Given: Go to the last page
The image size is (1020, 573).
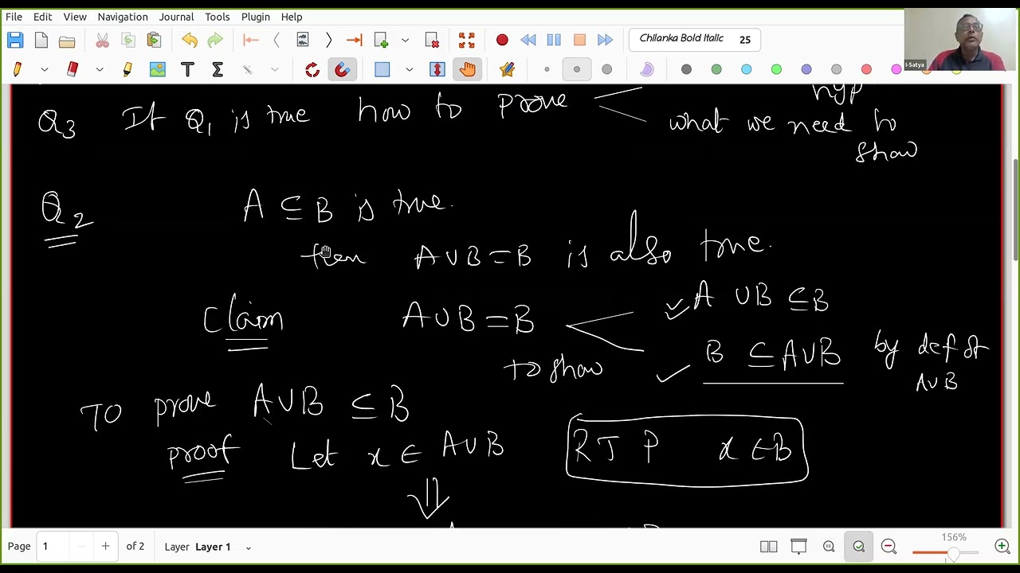Looking at the screenshot, I should [x=355, y=40].
